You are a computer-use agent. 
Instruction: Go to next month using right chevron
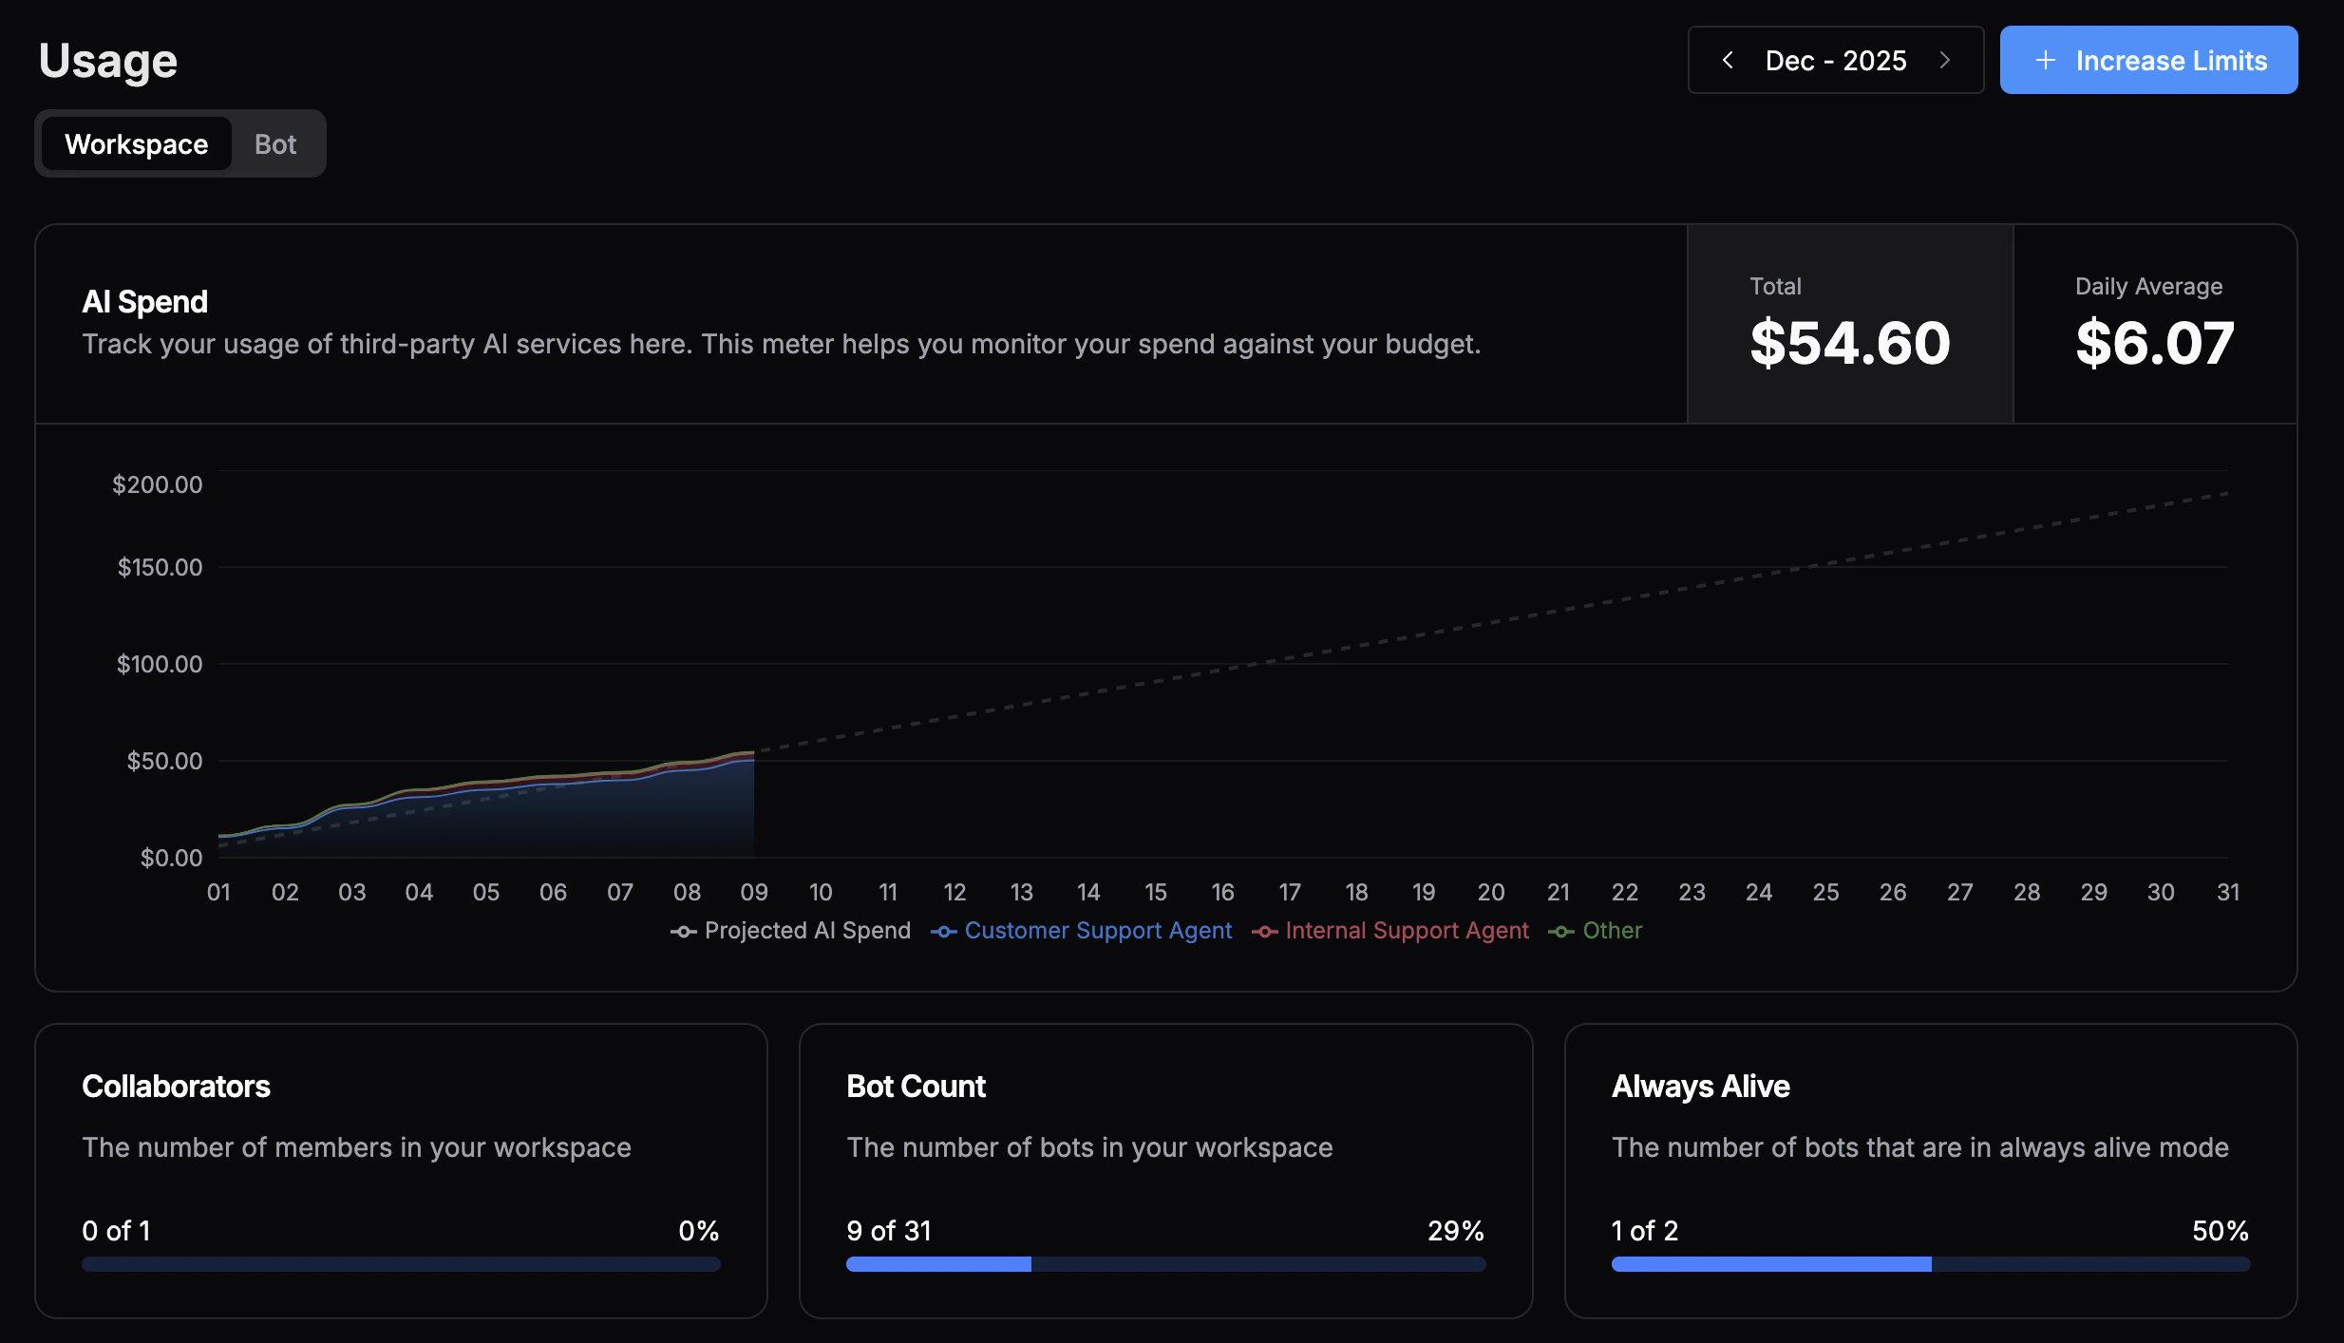[x=1944, y=60]
